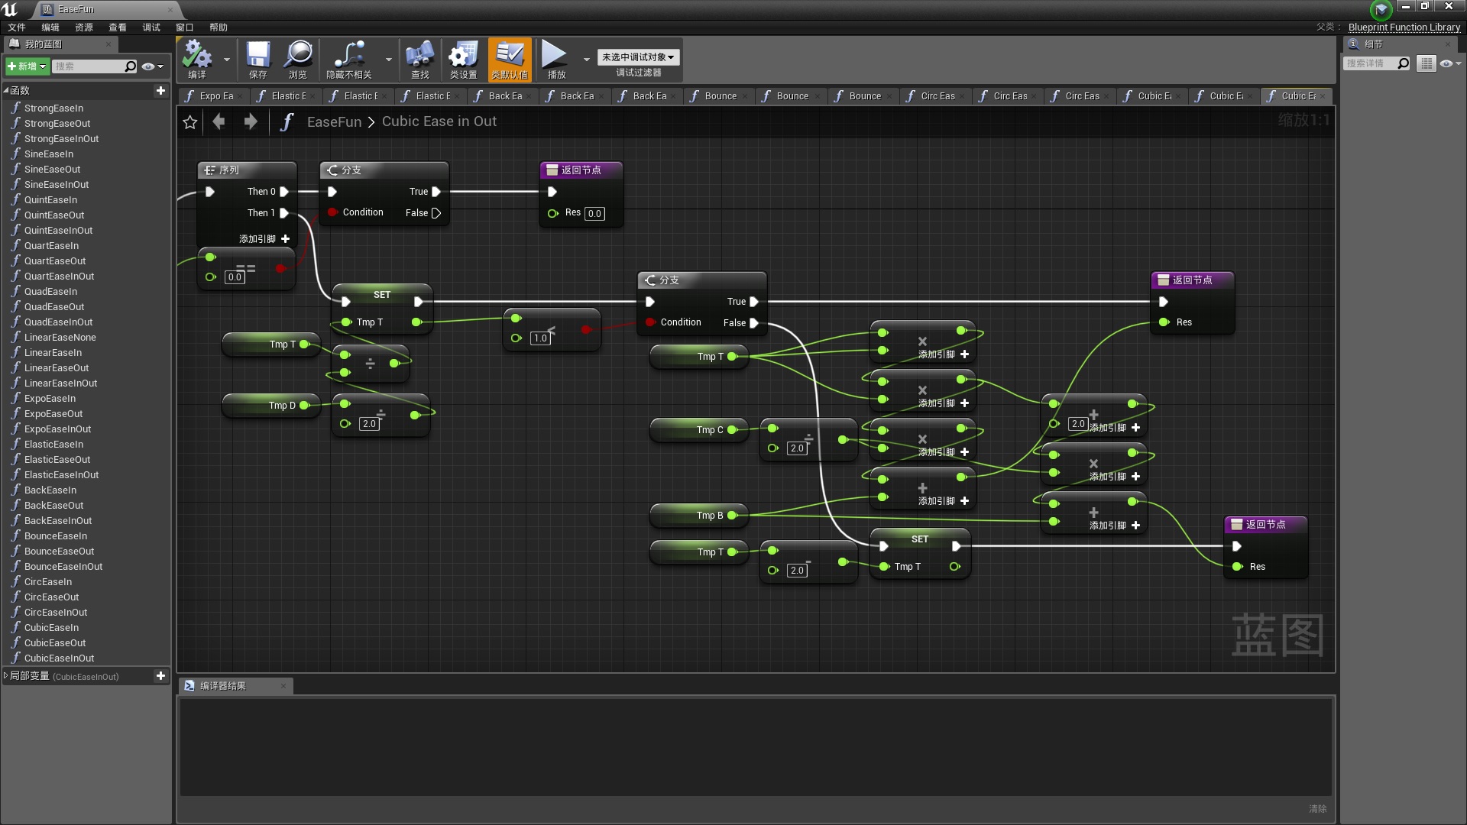Viewport: 1467px width, 825px height.
Task: Click the add new function plus button
Action: [x=160, y=91]
